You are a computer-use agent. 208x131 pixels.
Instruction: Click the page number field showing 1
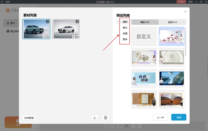pos(120,126)
